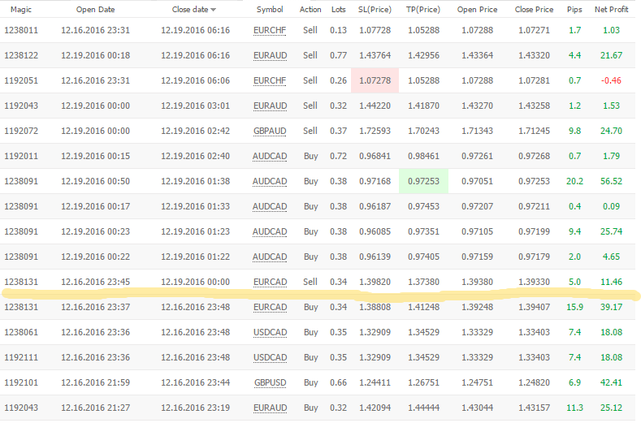This screenshot has width=641, height=423.
Task: Click the net profit value 11.46
Action: pyautogui.click(x=611, y=282)
